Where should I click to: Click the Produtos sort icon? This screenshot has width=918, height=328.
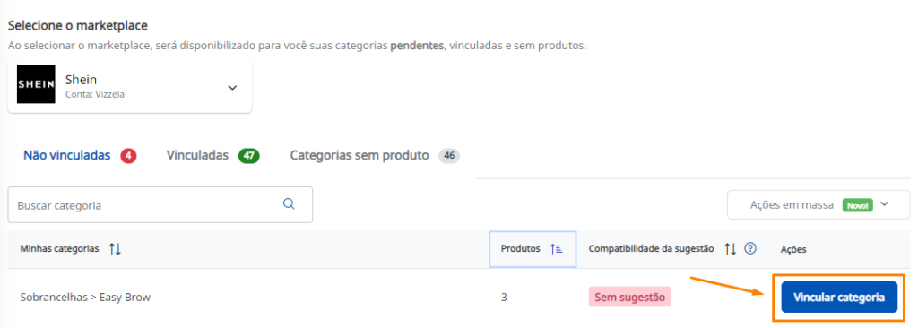pos(556,249)
